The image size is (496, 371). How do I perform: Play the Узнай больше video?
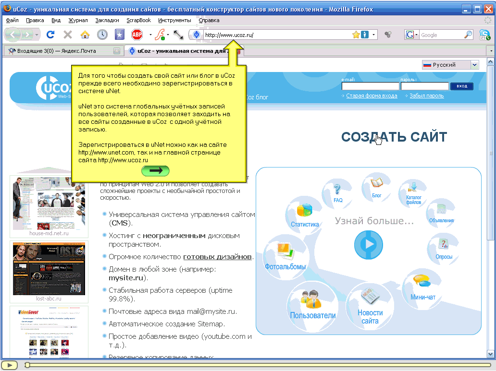(369, 245)
